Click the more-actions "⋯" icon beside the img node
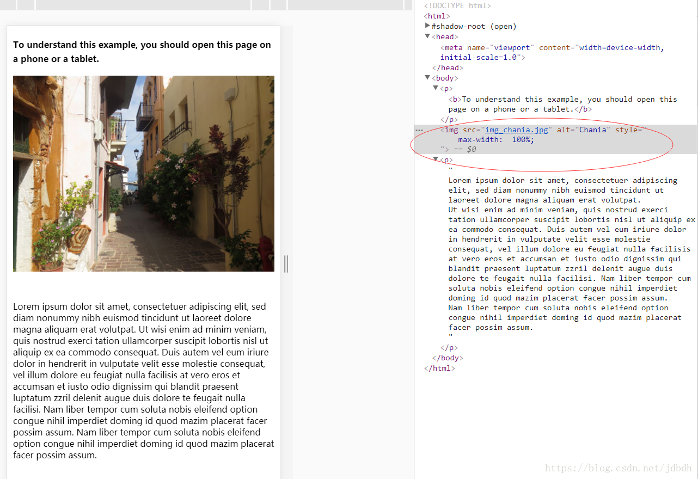This screenshot has width=698, height=479. tap(418, 130)
